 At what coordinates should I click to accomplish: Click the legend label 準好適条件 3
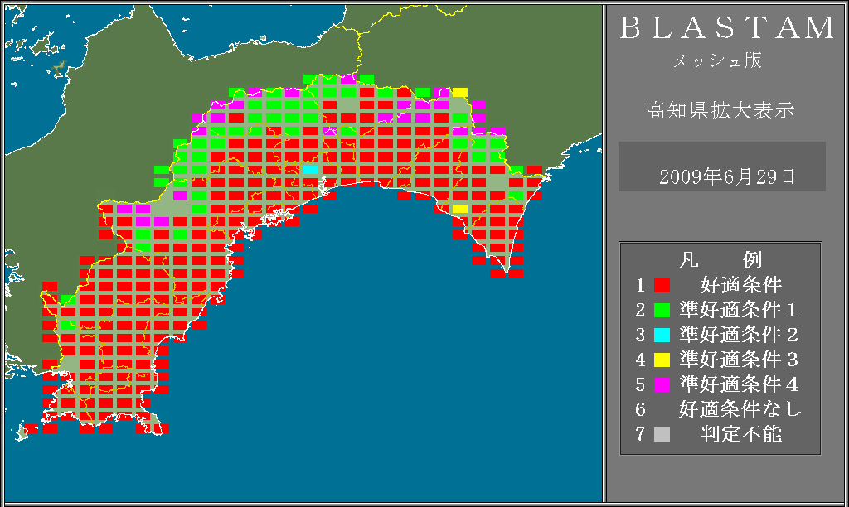pyautogui.click(x=739, y=360)
